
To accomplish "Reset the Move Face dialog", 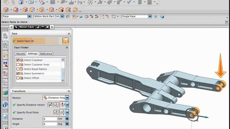I will (38, 27).
